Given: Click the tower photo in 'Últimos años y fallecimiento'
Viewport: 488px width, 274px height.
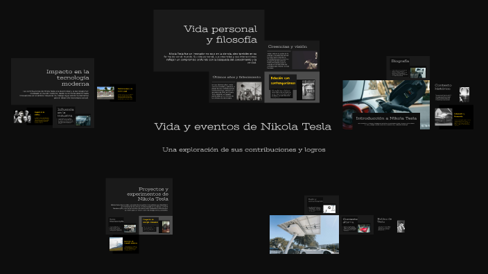Looking at the screenshot, I should pos(250,91).
